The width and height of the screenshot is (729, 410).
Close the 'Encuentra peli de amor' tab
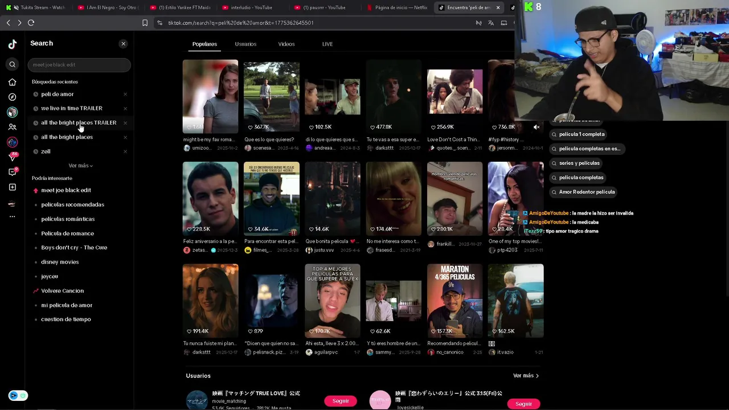(x=498, y=7)
